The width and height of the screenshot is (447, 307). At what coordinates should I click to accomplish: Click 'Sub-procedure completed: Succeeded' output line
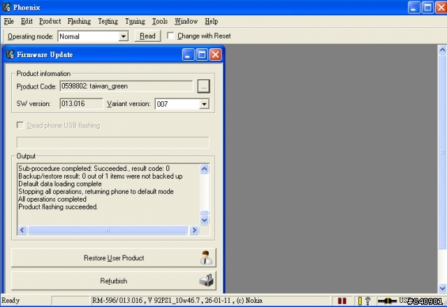[94, 168]
